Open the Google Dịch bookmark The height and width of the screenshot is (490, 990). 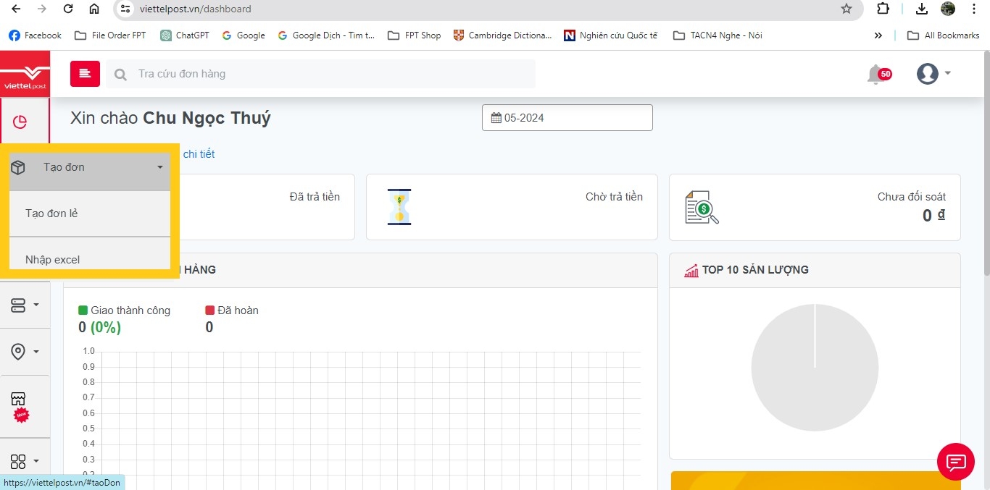[x=327, y=35]
